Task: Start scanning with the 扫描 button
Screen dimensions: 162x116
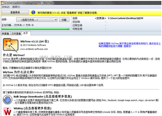Action: point(64,20)
